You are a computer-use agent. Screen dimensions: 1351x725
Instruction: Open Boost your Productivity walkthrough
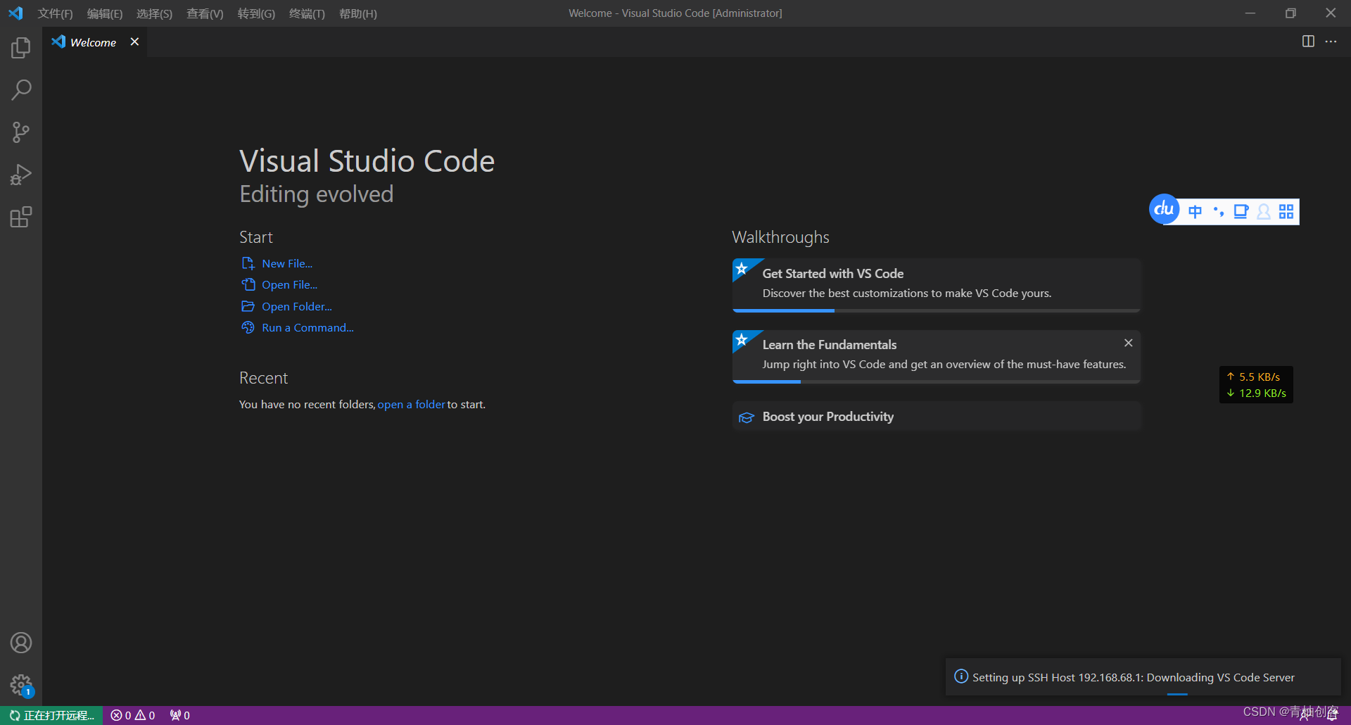pyautogui.click(x=936, y=417)
